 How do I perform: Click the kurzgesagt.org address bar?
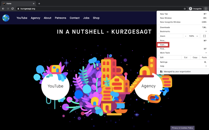[x=100, y=9]
